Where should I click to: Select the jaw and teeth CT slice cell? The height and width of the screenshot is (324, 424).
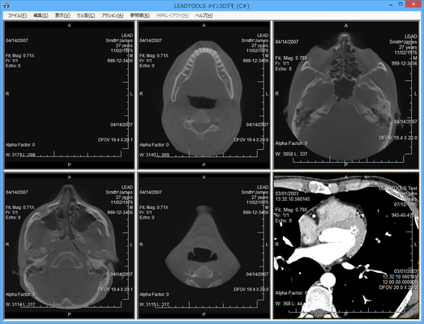(203, 95)
